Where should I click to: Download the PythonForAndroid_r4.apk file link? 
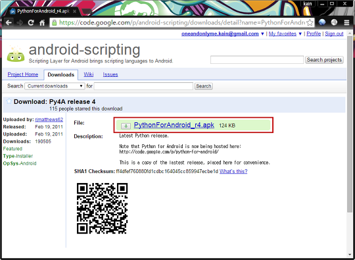pos(174,125)
